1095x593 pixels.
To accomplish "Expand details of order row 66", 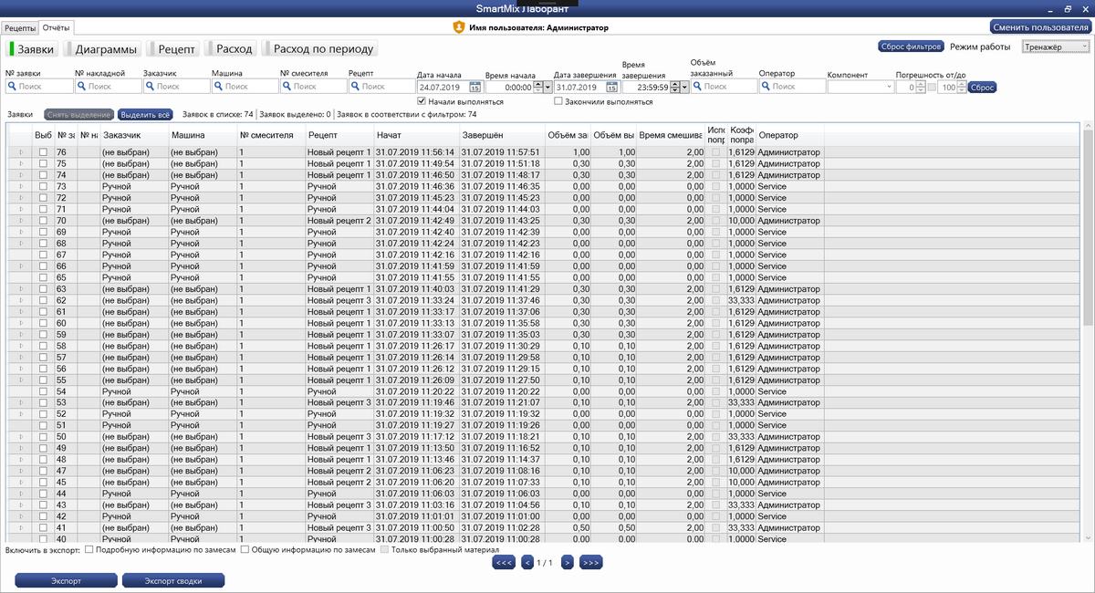I will click(x=21, y=266).
